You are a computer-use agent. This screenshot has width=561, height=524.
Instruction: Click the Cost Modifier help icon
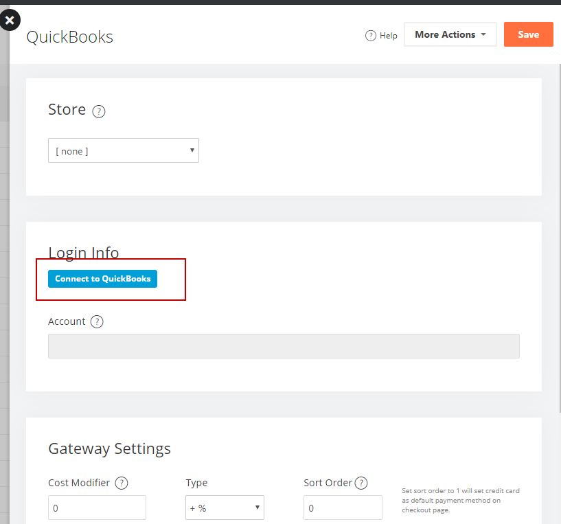[122, 483]
